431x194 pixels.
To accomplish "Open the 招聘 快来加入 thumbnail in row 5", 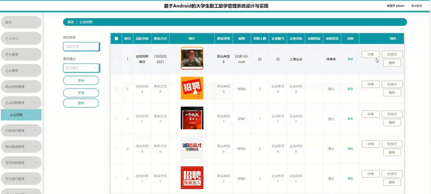I will tap(192, 178).
